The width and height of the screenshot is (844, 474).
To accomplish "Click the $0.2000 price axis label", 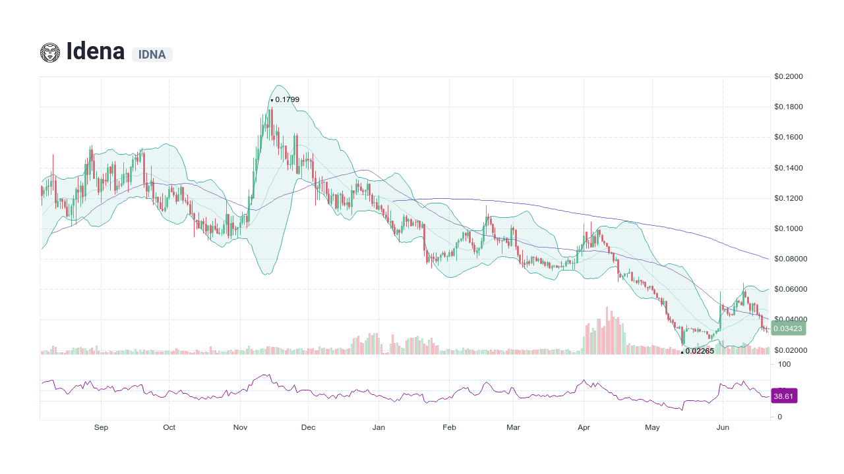I will [x=789, y=76].
